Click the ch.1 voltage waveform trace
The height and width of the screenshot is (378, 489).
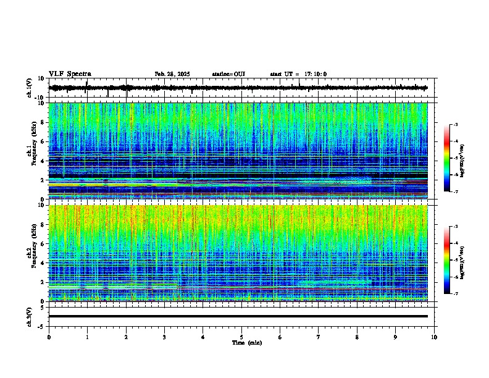coord(238,88)
